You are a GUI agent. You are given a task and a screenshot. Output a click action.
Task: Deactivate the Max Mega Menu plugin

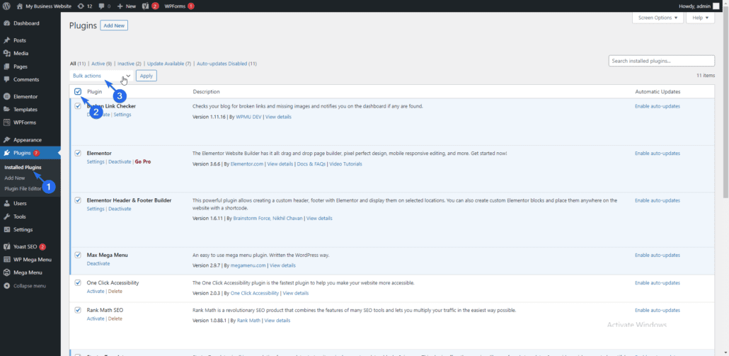click(98, 263)
